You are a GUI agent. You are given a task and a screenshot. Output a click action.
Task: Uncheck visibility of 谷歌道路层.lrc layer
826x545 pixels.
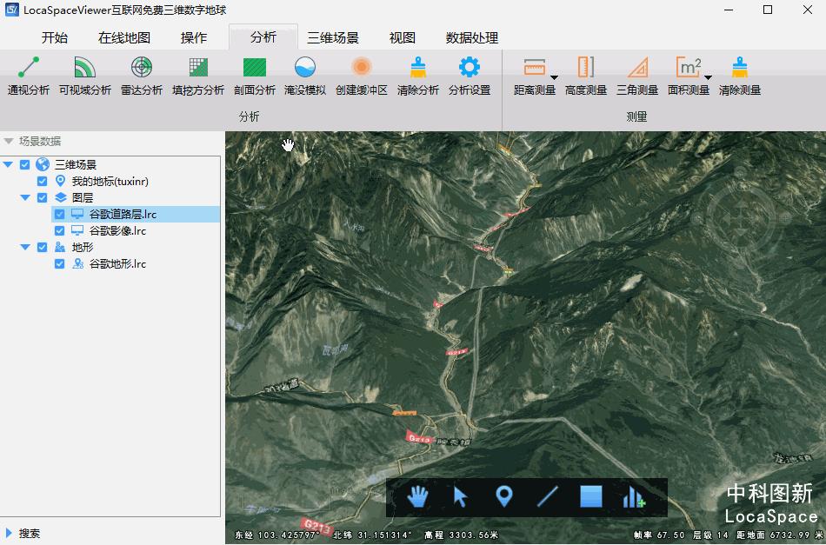[x=58, y=214]
